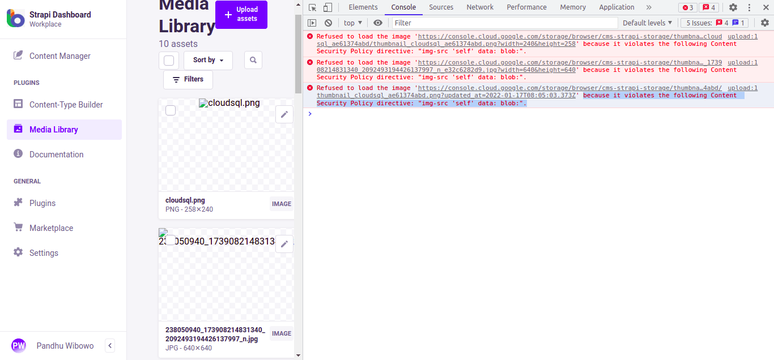
Task: Switch to the Network tab
Action: 480,7
